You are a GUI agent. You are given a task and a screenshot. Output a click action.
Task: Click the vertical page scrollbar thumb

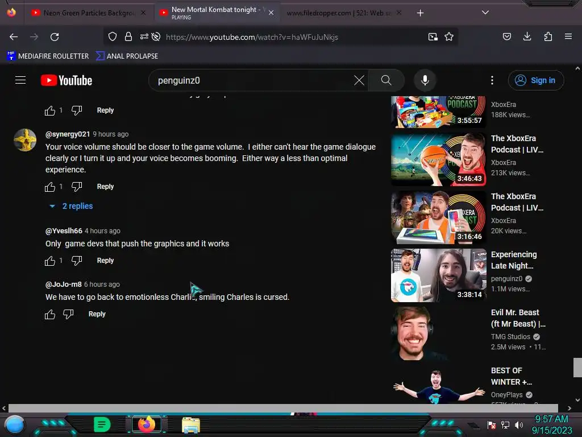(x=577, y=367)
